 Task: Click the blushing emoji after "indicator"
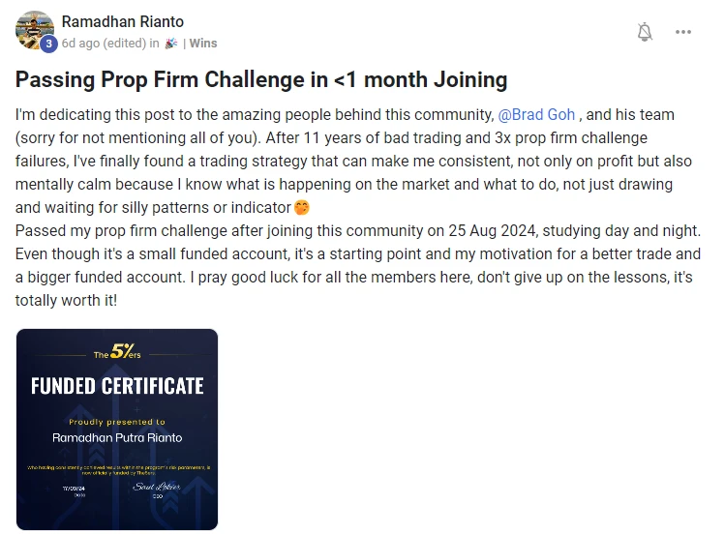coord(301,207)
